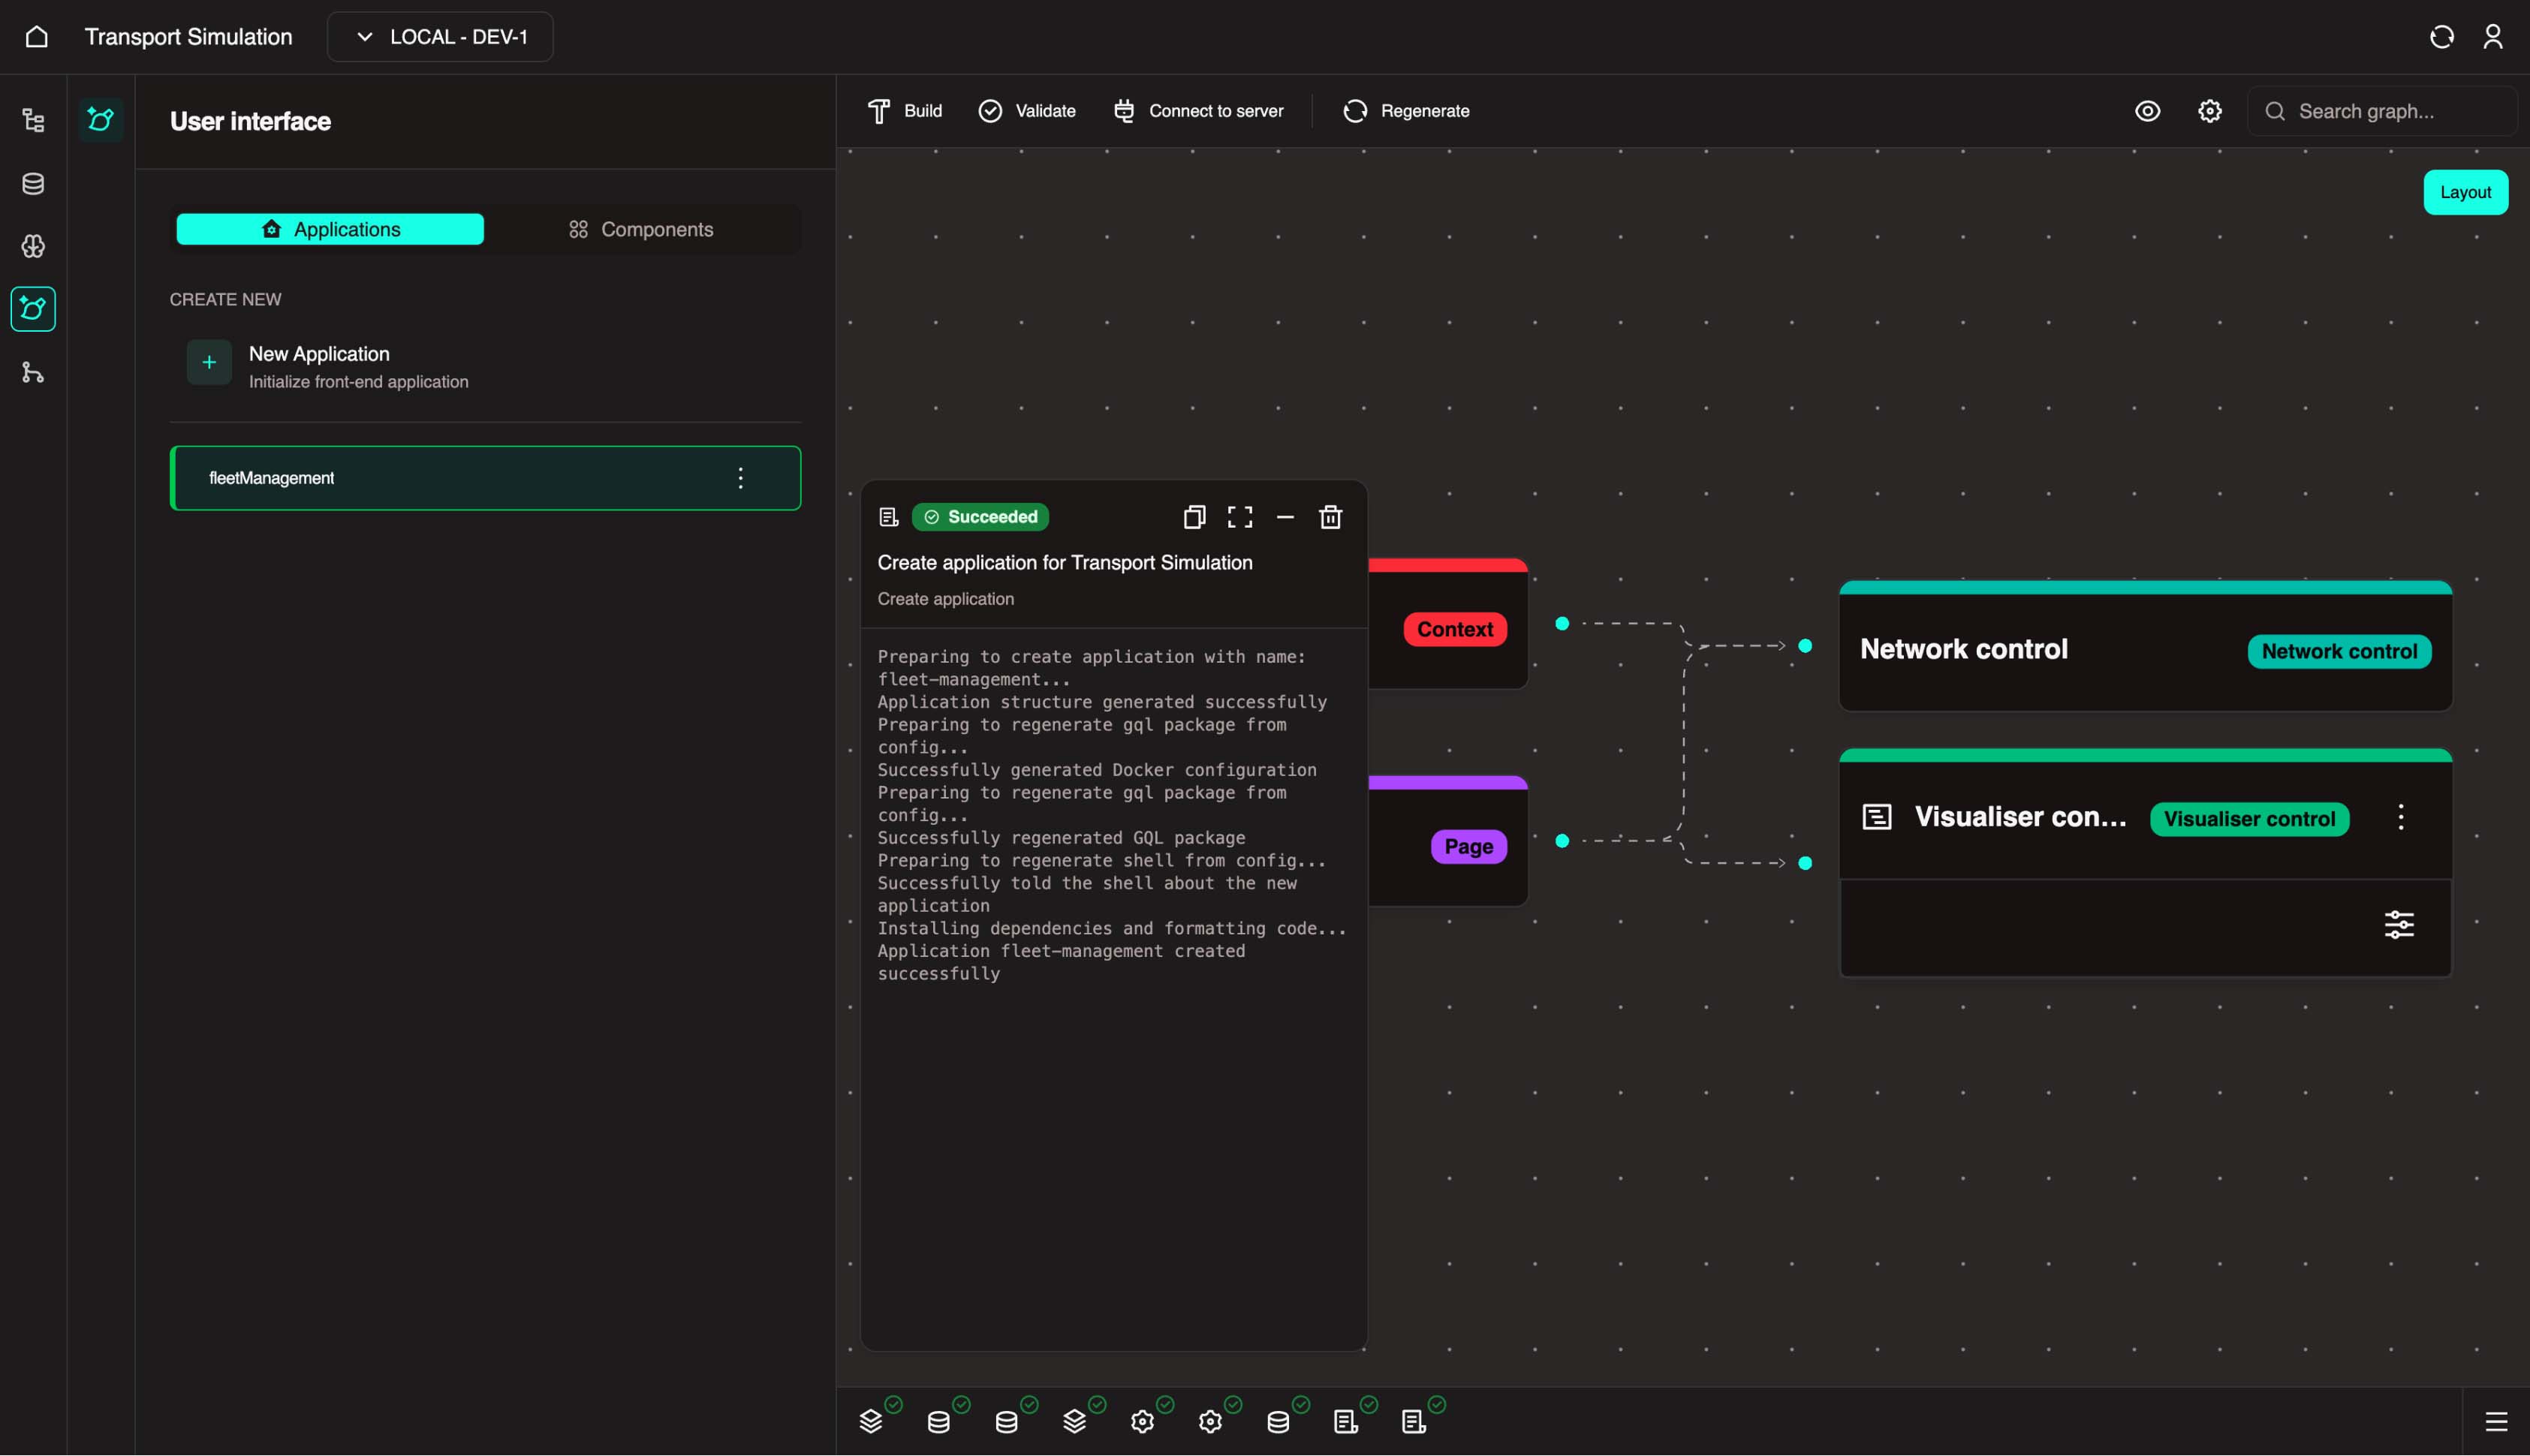Viewport: 2530px width, 1456px height.
Task: Click log line 'Successfully generated Docker configuration'
Action: (x=1097, y=770)
